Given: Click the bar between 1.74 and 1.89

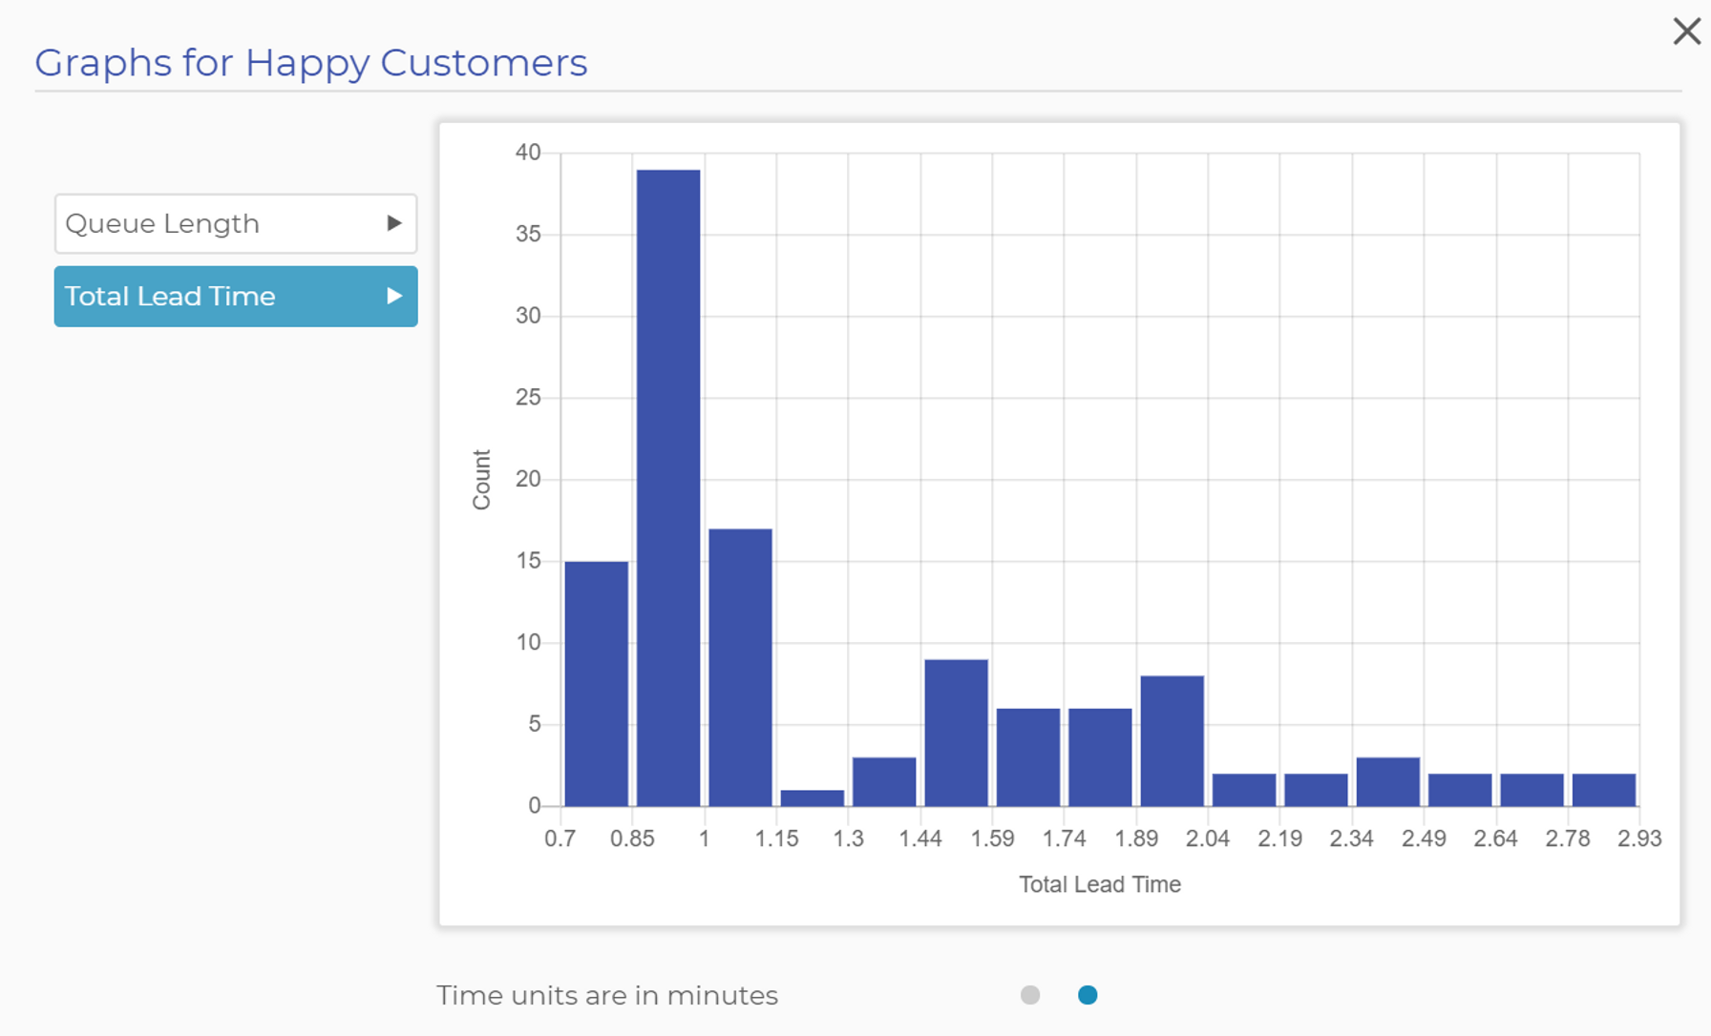Looking at the screenshot, I should (1100, 757).
